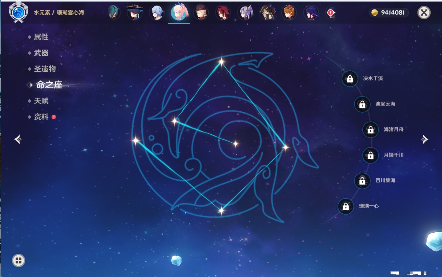
Task: Click the rightmost star of the constellation
Action: pos(286,148)
